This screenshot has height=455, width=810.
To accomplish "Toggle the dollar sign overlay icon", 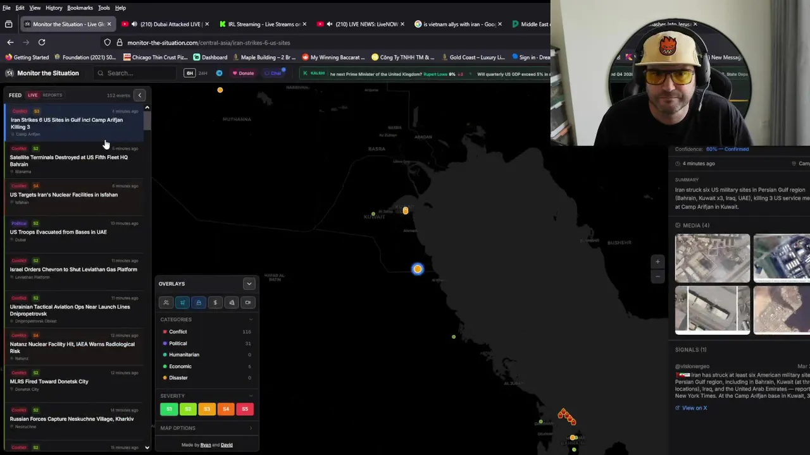I will point(215,303).
